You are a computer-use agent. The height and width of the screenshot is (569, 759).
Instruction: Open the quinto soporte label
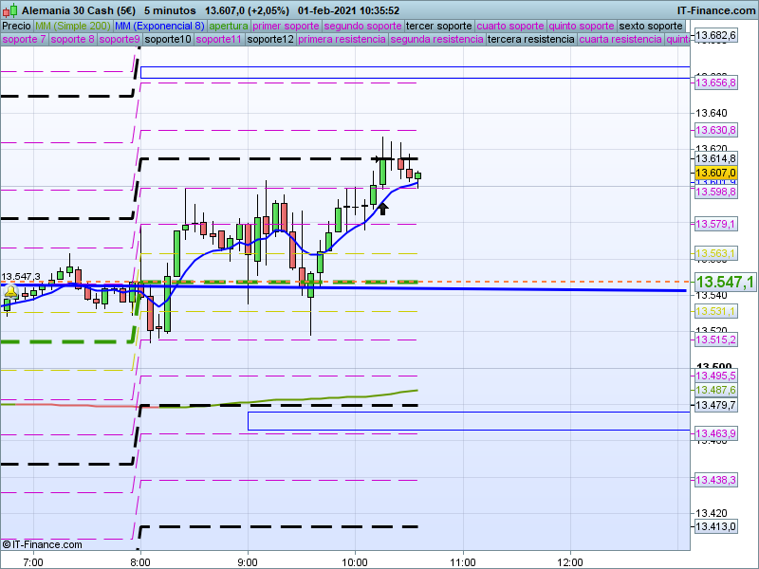click(582, 26)
